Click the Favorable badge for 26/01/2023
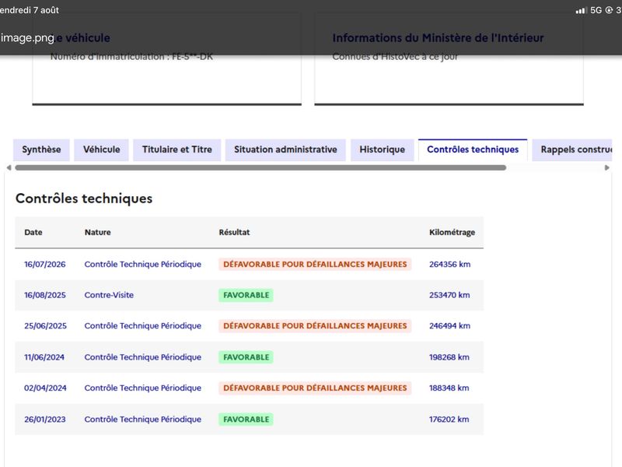 [246, 420]
